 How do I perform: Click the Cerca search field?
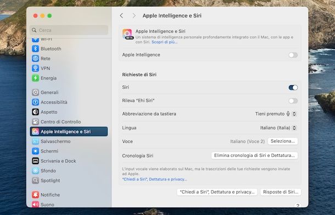pyautogui.click(x=69, y=30)
